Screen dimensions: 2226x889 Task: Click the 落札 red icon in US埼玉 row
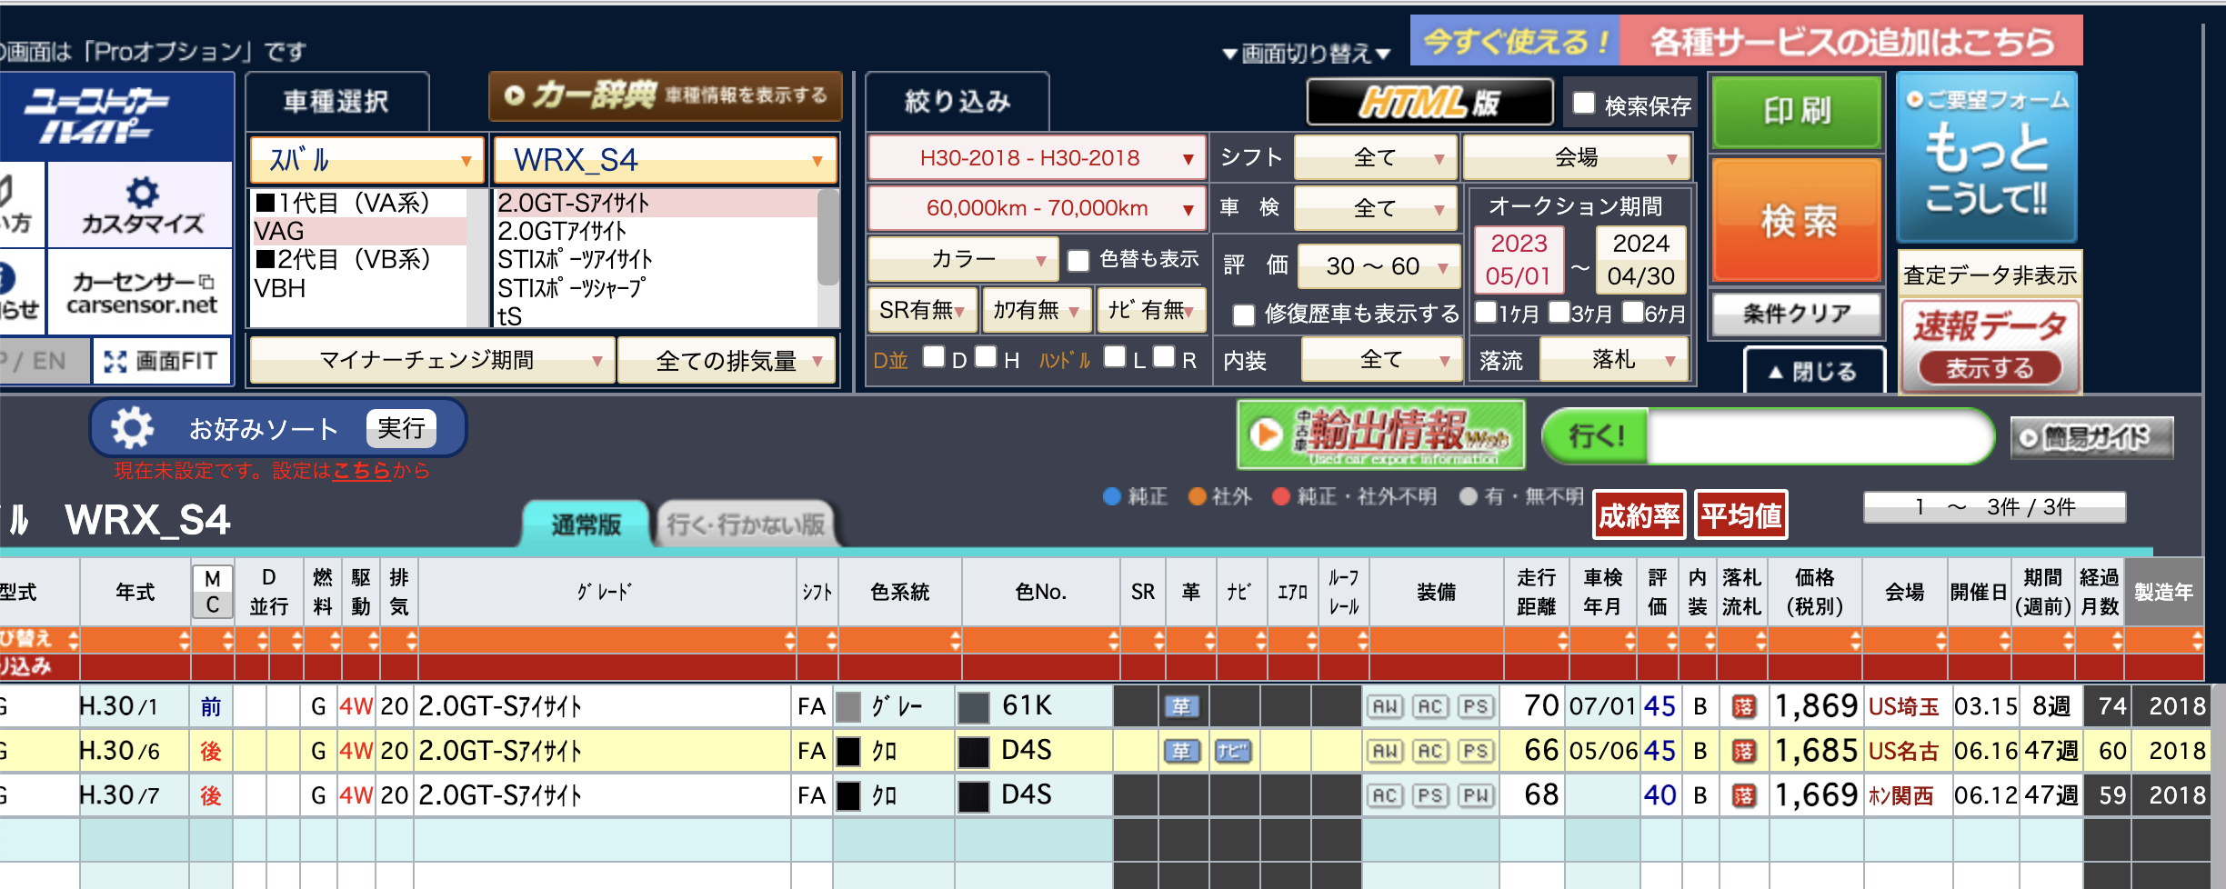(x=1743, y=706)
